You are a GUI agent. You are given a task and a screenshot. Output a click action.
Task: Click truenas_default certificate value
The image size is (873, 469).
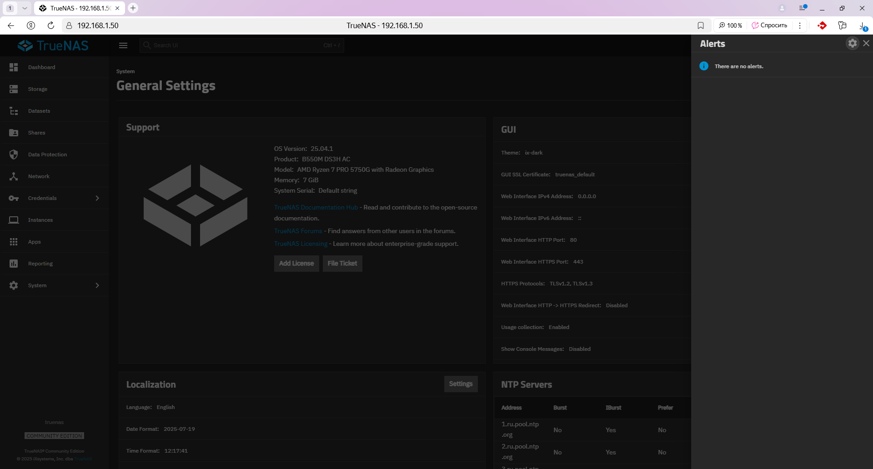pos(575,175)
